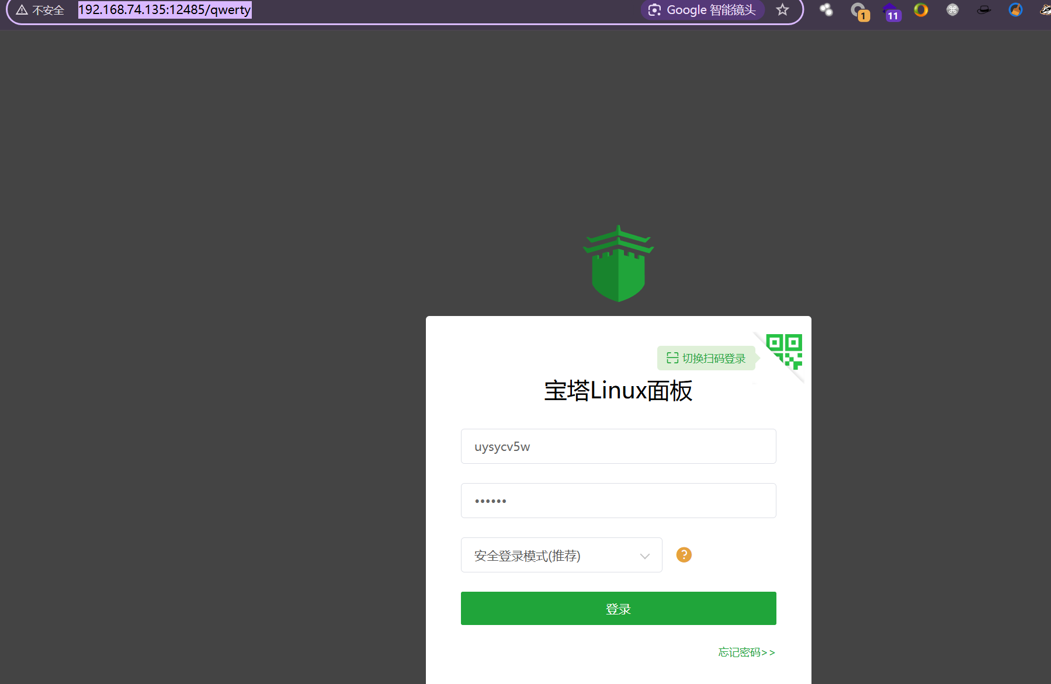Click the gray command-symbol extension icon
Image resolution: width=1051 pixels, height=684 pixels.
click(952, 10)
